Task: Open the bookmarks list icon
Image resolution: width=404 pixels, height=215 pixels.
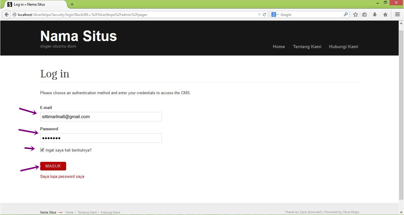Action: [365, 14]
